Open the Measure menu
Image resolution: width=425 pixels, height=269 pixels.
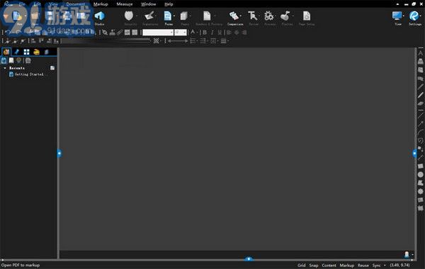coord(125,4)
